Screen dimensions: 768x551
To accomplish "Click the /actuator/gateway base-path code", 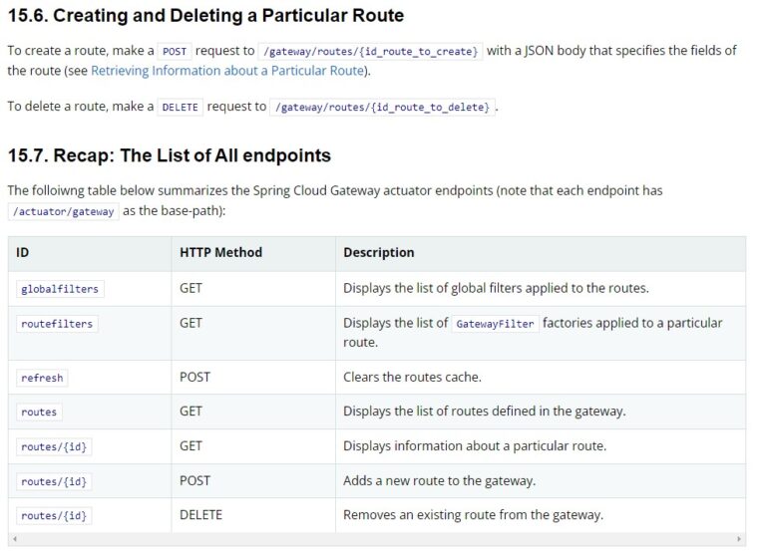I will [x=63, y=211].
